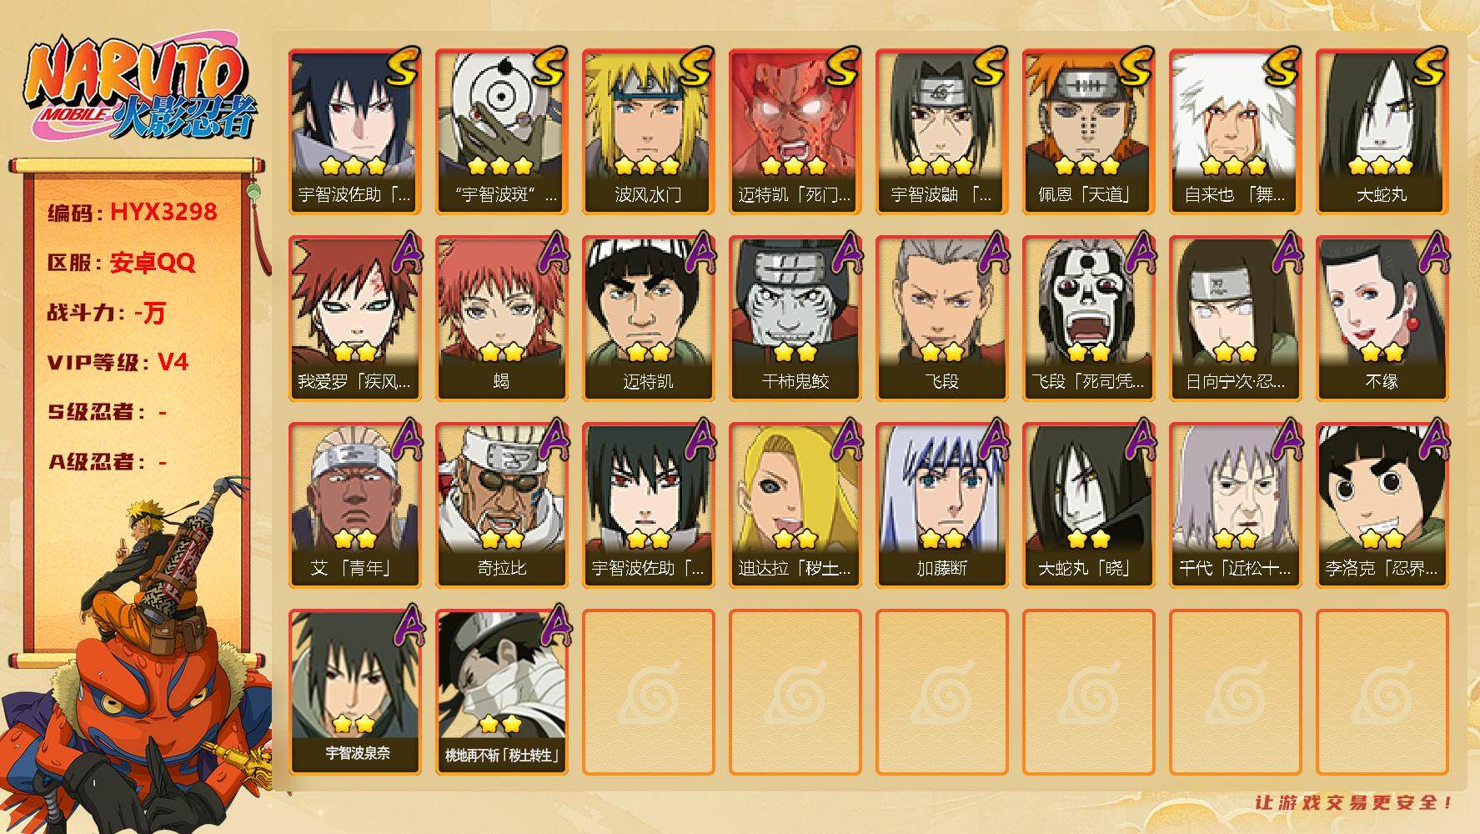Select the 波风水门 ninja card
The width and height of the screenshot is (1480, 834).
pyautogui.click(x=648, y=132)
